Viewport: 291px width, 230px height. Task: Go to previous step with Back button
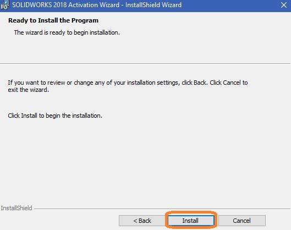tap(142, 221)
